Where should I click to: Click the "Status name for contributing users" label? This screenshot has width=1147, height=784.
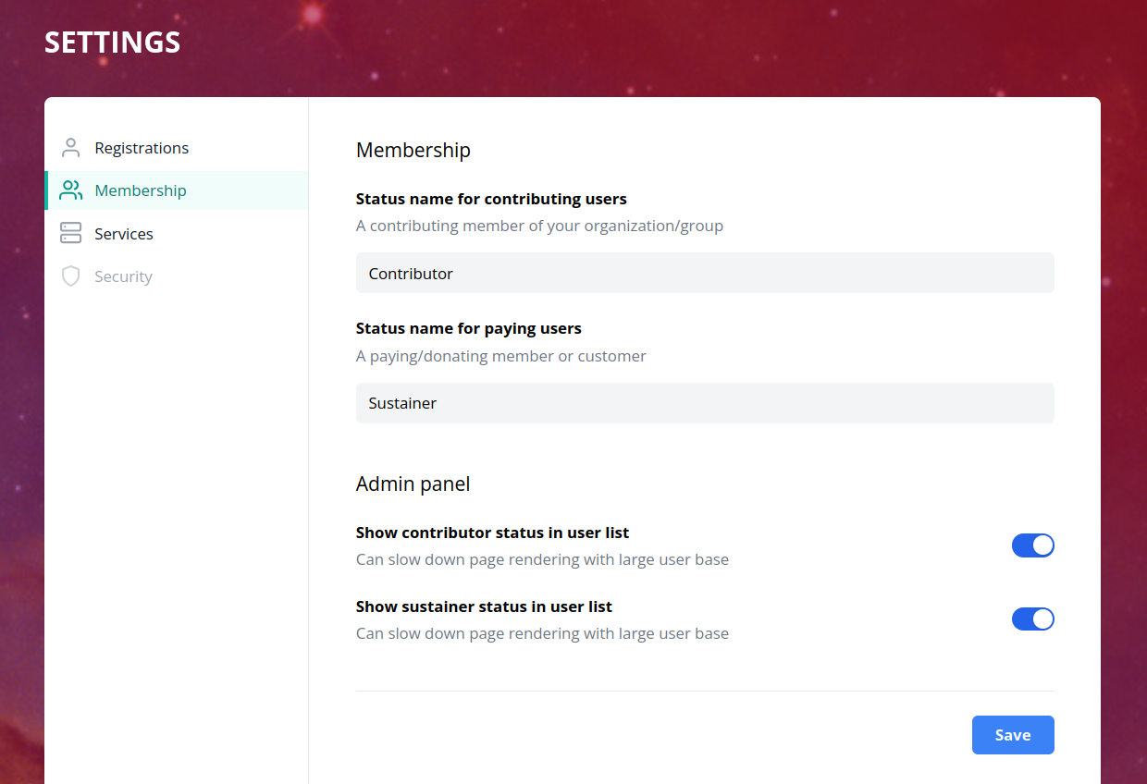(x=491, y=199)
